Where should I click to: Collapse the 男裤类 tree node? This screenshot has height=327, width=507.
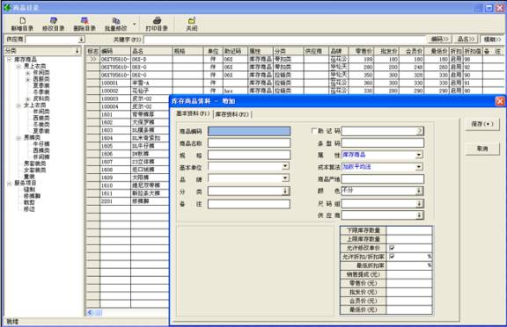18,138
